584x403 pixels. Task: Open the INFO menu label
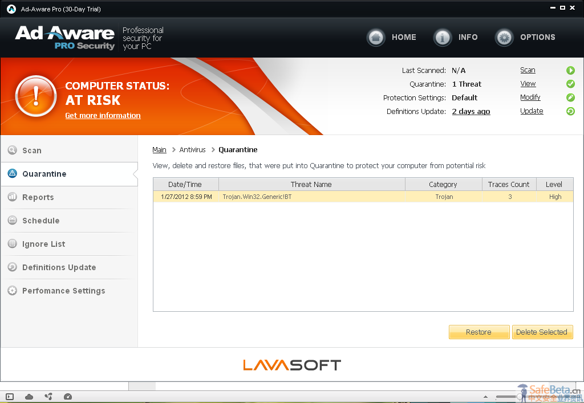point(468,37)
